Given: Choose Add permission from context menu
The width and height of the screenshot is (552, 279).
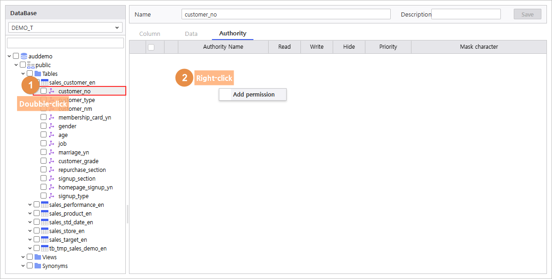Looking at the screenshot, I should [x=253, y=95].
